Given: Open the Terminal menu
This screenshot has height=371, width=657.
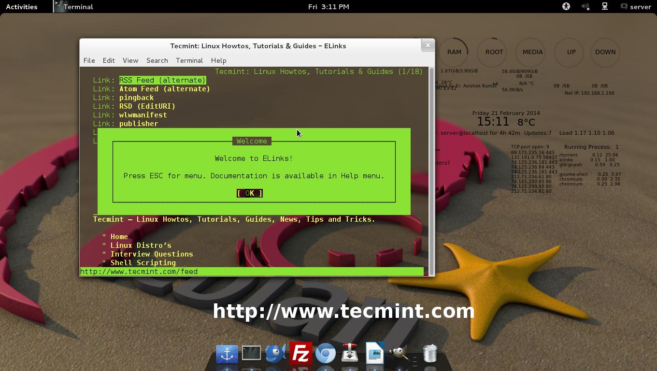Looking at the screenshot, I should [189, 60].
